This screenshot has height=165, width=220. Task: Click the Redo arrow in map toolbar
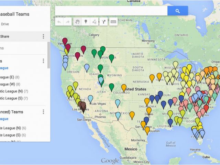point(68,22)
